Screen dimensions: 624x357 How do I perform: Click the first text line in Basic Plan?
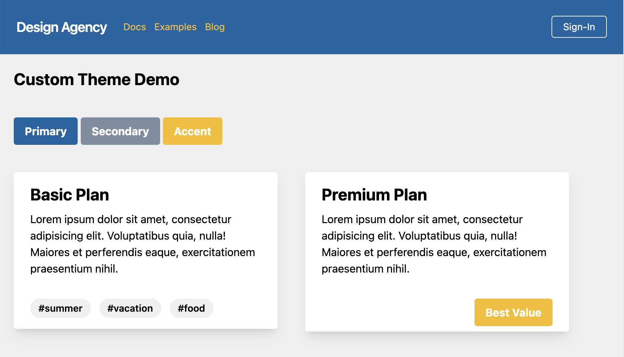pyautogui.click(x=131, y=219)
